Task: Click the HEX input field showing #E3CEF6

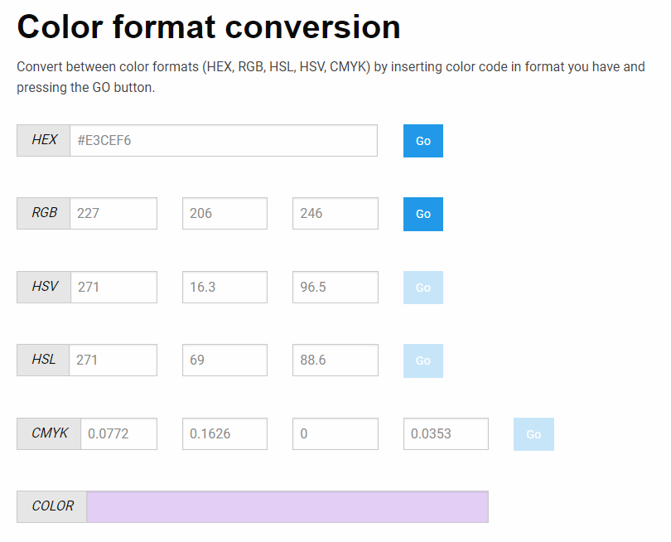Action: pos(224,140)
